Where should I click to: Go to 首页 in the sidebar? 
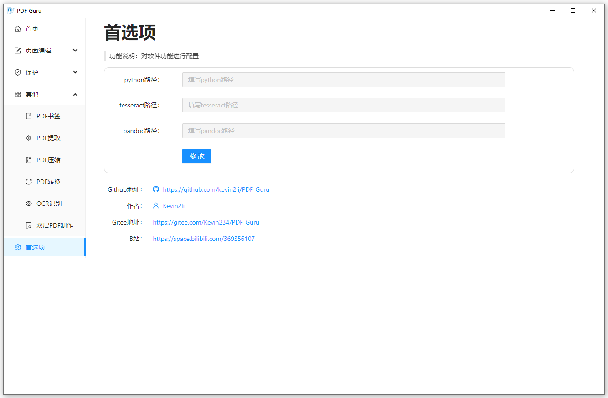[44, 29]
